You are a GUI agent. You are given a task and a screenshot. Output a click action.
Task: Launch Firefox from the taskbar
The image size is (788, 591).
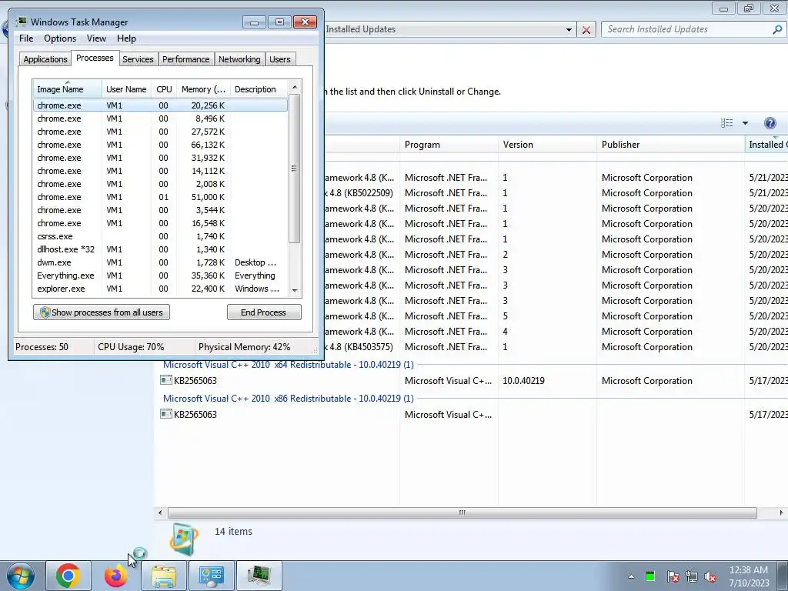[115, 576]
